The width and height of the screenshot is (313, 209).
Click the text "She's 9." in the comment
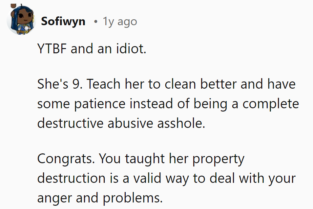point(60,84)
